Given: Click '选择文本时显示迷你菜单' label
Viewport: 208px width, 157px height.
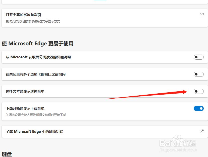Looking at the screenshot, I should [x=25, y=91].
